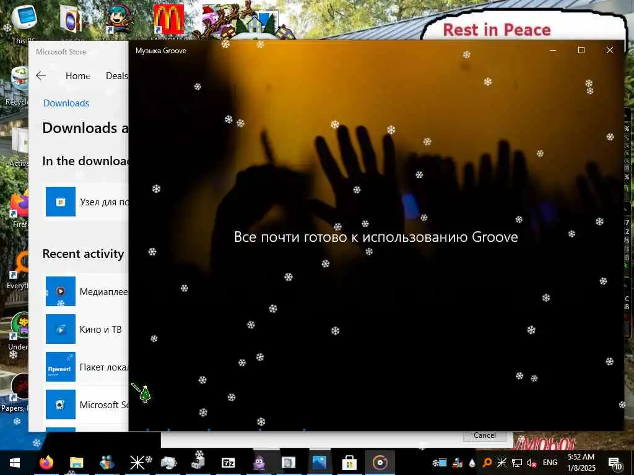Open the Windows Start menu

click(15, 463)
